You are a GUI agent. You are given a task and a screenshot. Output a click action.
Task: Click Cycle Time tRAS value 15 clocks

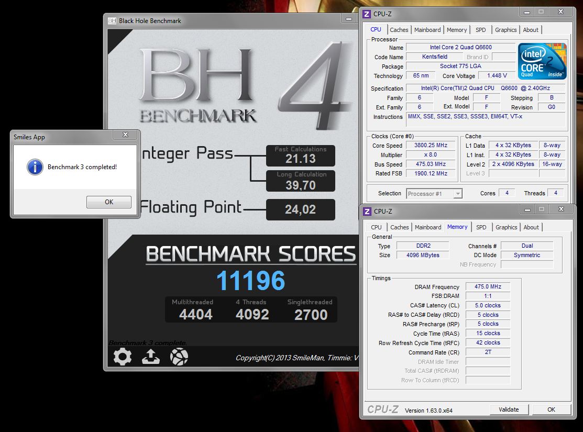pos(488,333)
